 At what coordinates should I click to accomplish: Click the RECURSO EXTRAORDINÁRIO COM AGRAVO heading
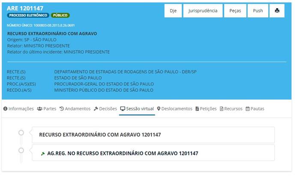(52, 33)
